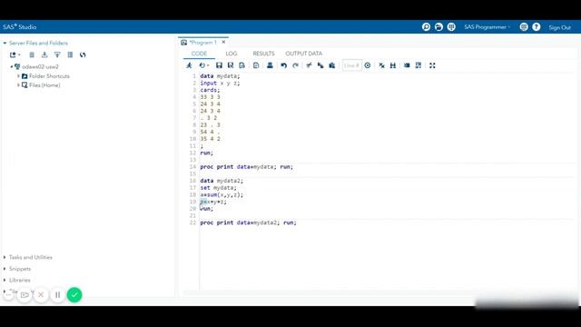Image resolution: width=581 pixels, height=327 pixels.
Task: Click the SAS Studio logo title
Action: (20, 27)
